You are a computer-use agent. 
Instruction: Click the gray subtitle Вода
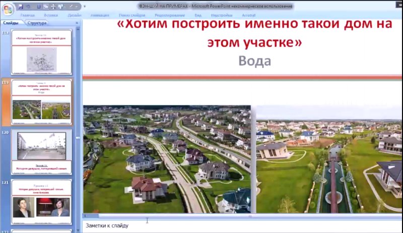[255, 61]
